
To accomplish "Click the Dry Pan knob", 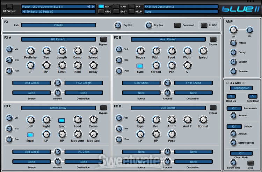I will [148, 25].
